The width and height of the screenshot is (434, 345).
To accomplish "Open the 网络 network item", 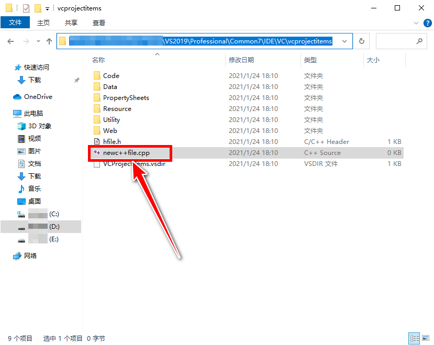I will [30, 256].
